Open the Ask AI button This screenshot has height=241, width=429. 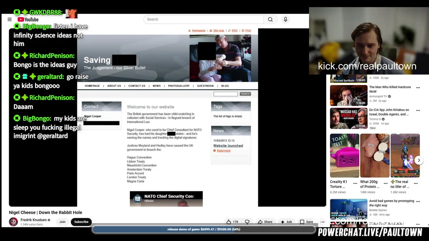click(x=286, y=222)
